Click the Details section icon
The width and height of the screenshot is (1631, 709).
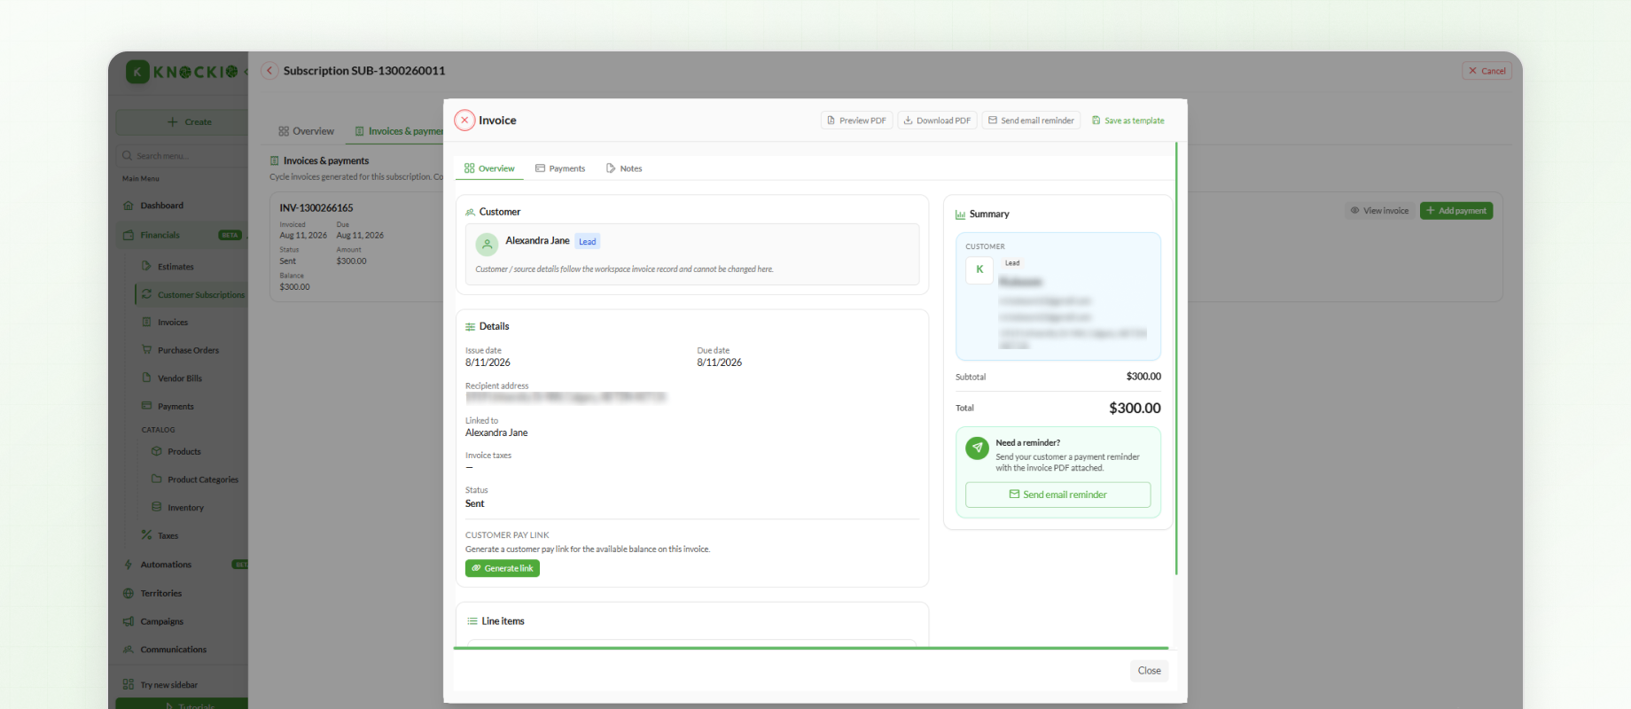[470, 327]
